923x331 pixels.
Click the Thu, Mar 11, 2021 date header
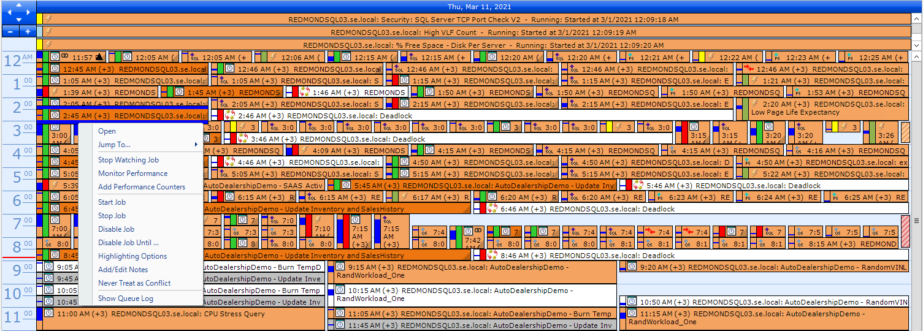[479, 7]
